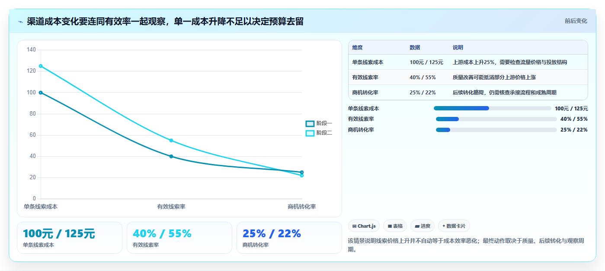Click the 数据卡片 tag chip
The image size is (605, 271).
tap(454, 226)
